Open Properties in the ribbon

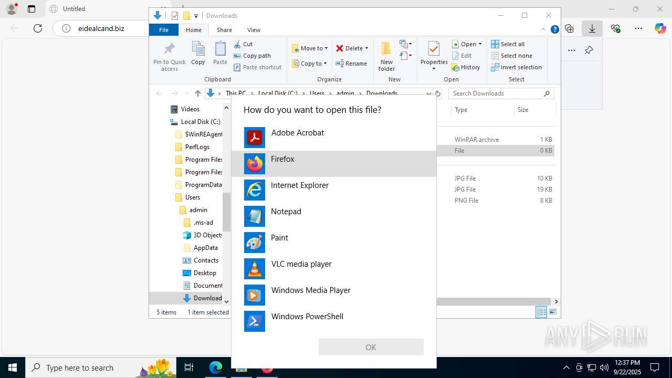[434, 56]
